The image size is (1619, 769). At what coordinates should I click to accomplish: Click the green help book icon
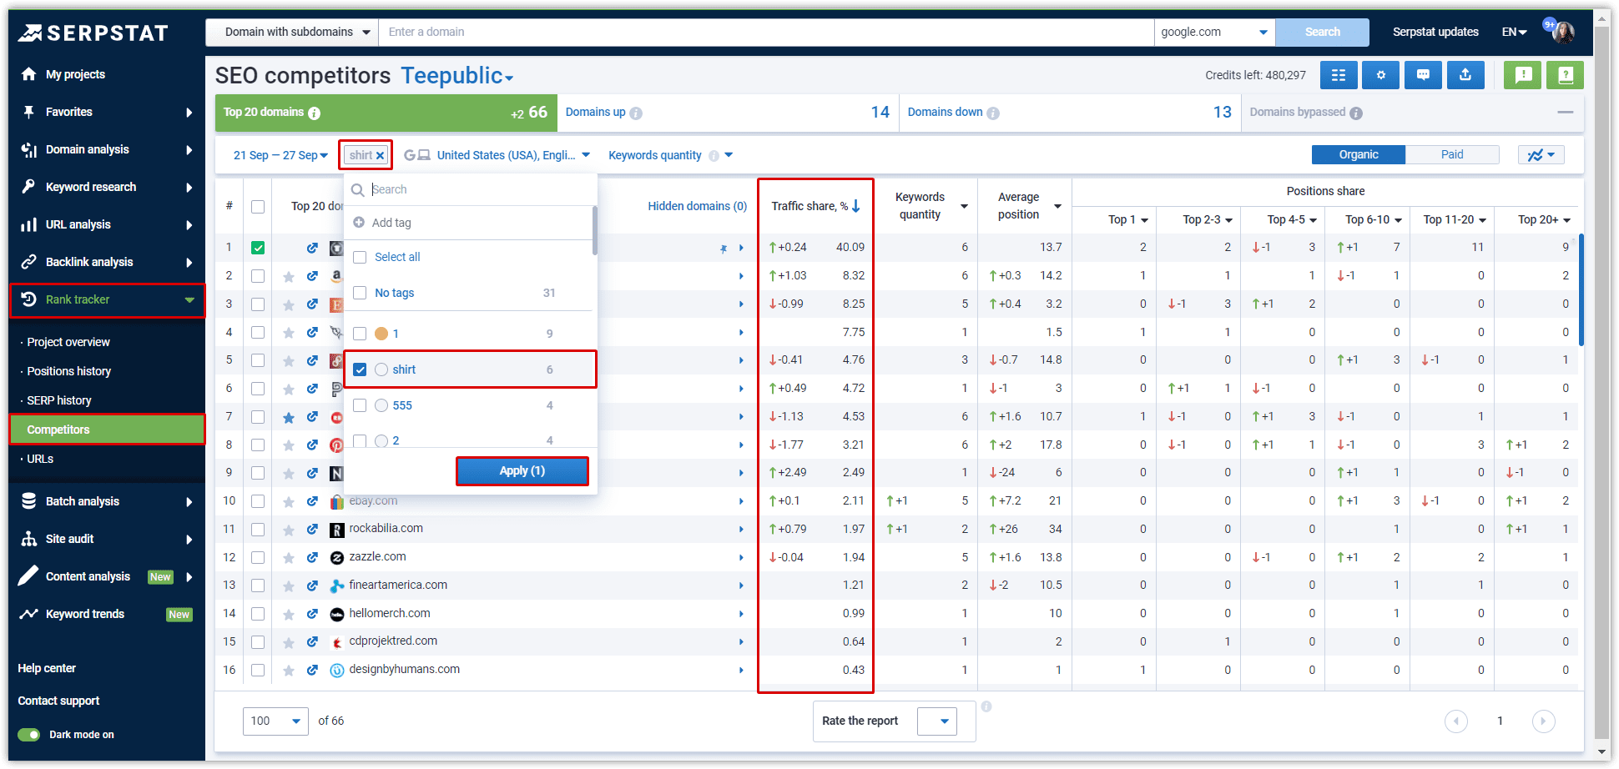coord(1565,75)
